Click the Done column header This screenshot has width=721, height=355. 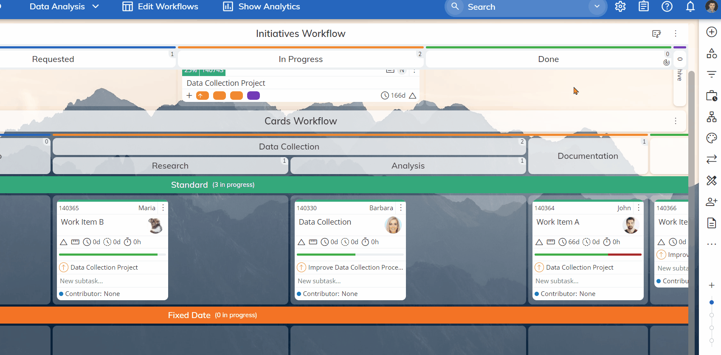[548, 59]
